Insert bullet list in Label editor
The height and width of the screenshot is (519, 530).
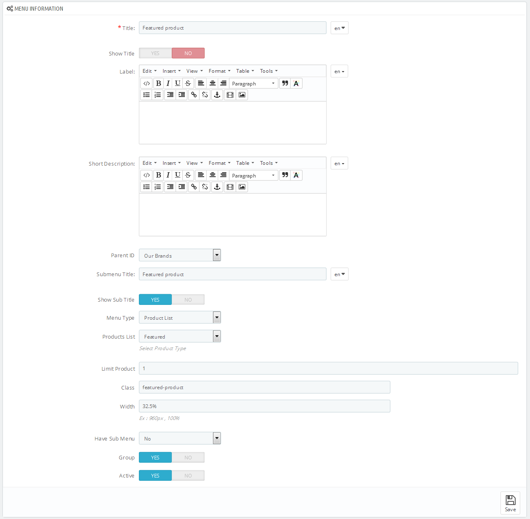146,95
